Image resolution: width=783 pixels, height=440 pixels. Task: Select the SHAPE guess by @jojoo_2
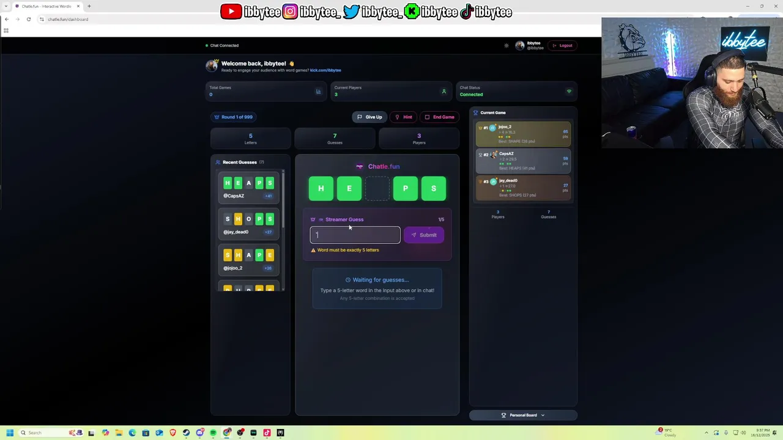[248, 259]
